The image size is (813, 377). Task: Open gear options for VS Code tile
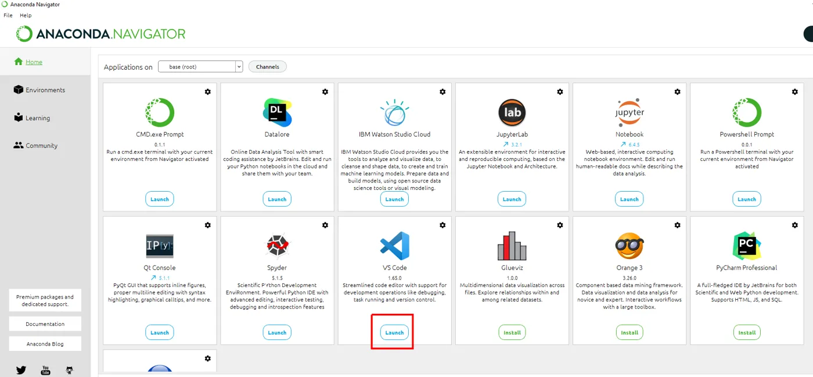coord(443,225)
